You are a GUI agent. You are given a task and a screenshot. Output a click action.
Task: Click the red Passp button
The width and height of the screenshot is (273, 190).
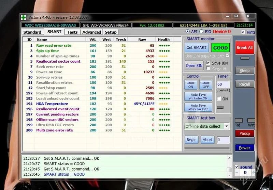click(x=245, y=133)
